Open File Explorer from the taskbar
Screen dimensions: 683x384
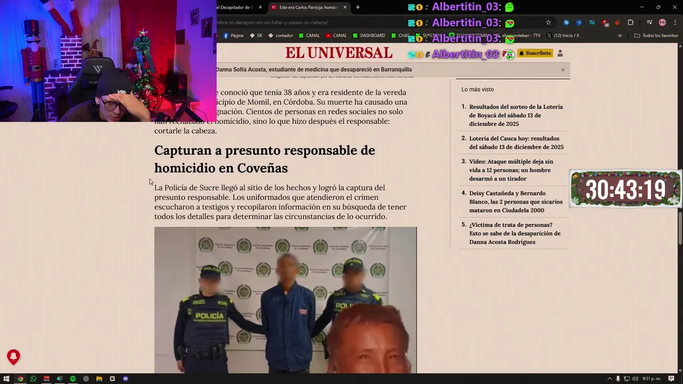click(99, 379)
